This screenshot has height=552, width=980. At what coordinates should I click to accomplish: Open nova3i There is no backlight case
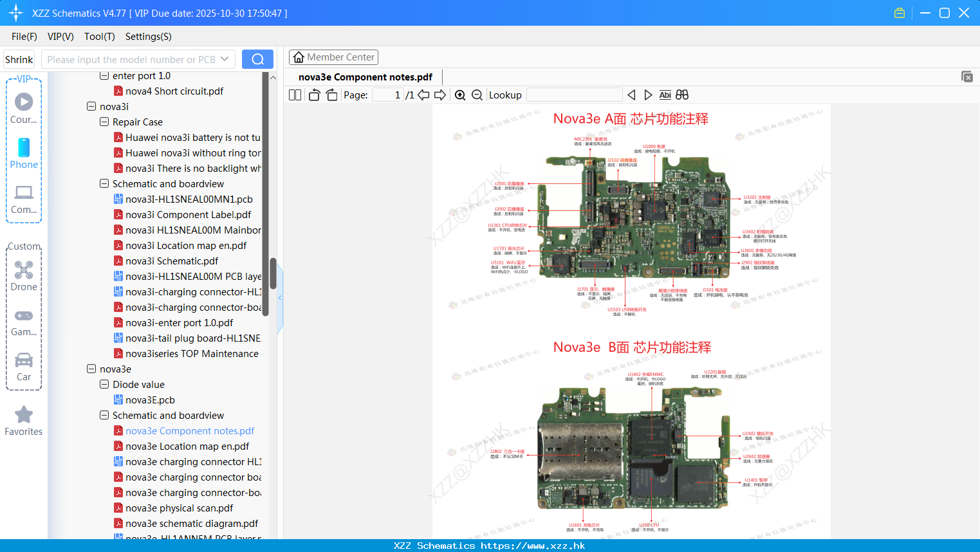[187, 168]
